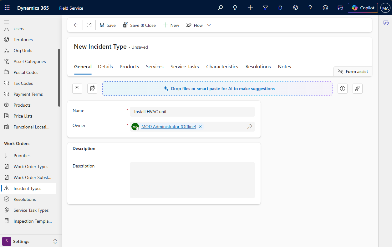The width and height of the screenshot is (392, 247).
Task: Open Work Order Types in sidebar
Action: pos(28,167)
